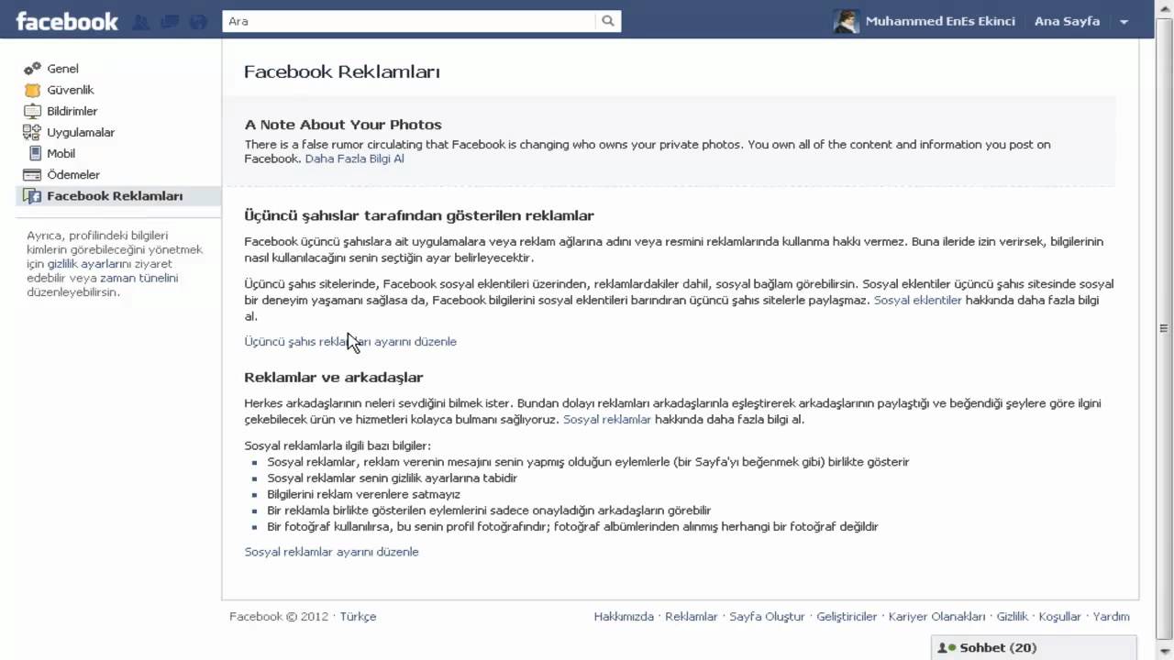This screenshot has height=660, width=1174.
Task: Open Uygulamalar settings section
Action: [x=81, y=132]
